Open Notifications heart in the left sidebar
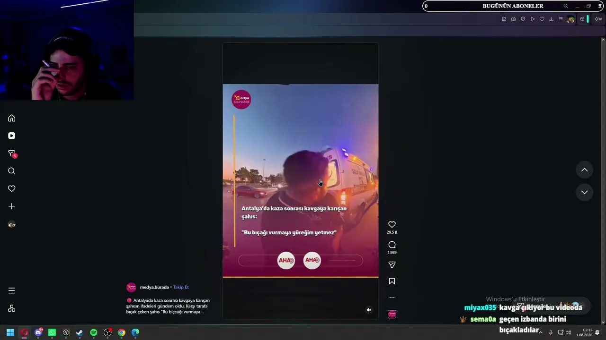The width and height of the screenshot is (606, 340). 12,188
